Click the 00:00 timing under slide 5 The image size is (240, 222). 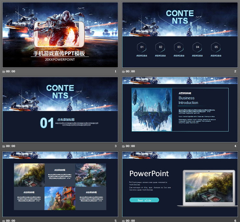pos(11,221)
